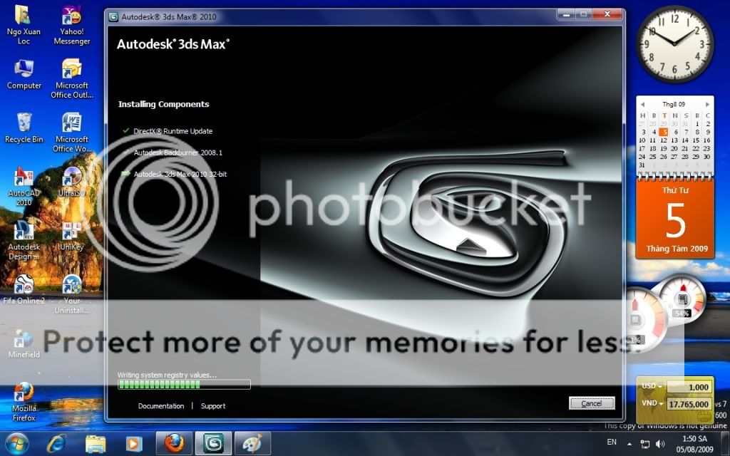Click taskbar clock showing 1:50 SA
This screenshot has height=456, width=730.
tap(694, 444)
